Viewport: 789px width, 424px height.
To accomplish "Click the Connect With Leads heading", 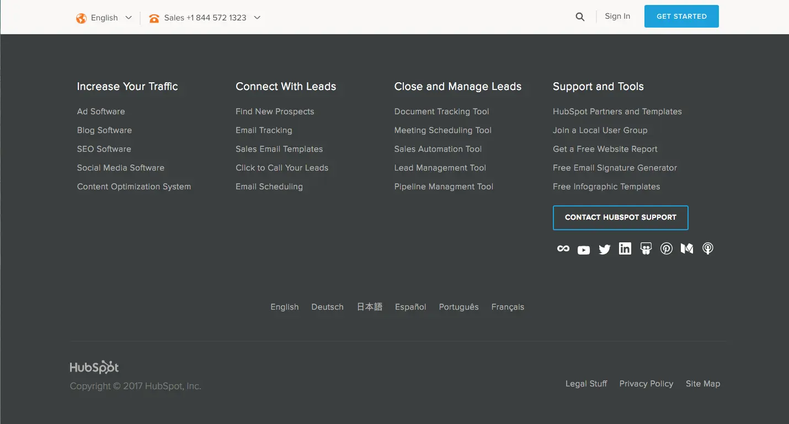I will (x=286, y=87).
